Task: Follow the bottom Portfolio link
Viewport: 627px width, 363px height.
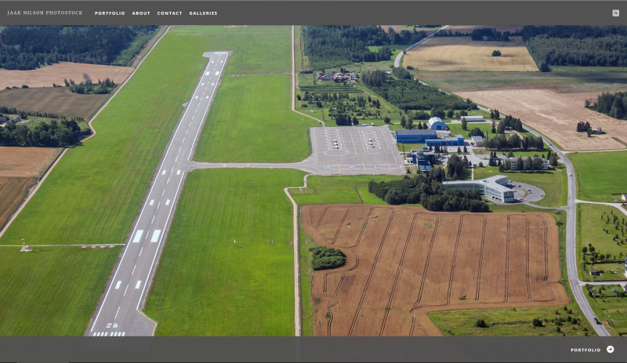Action: coord(585,350)
